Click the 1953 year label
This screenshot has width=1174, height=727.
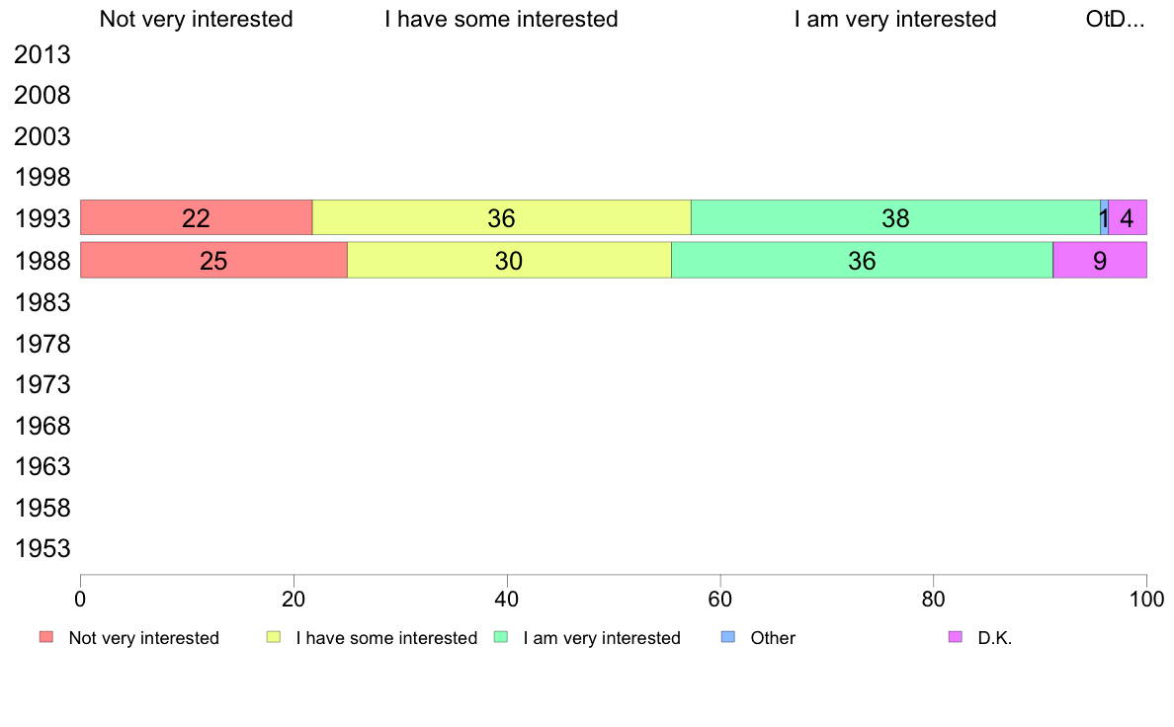[42, 549]
